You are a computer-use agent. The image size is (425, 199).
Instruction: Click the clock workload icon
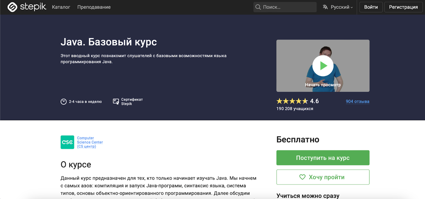coord(64,102)
